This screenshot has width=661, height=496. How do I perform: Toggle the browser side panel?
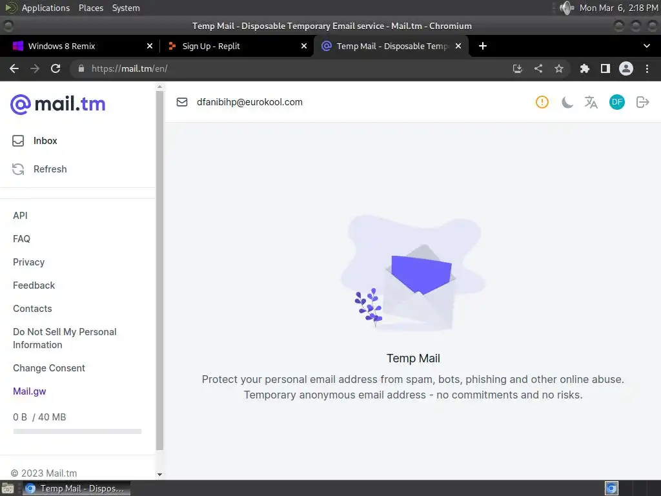(605, 68)
